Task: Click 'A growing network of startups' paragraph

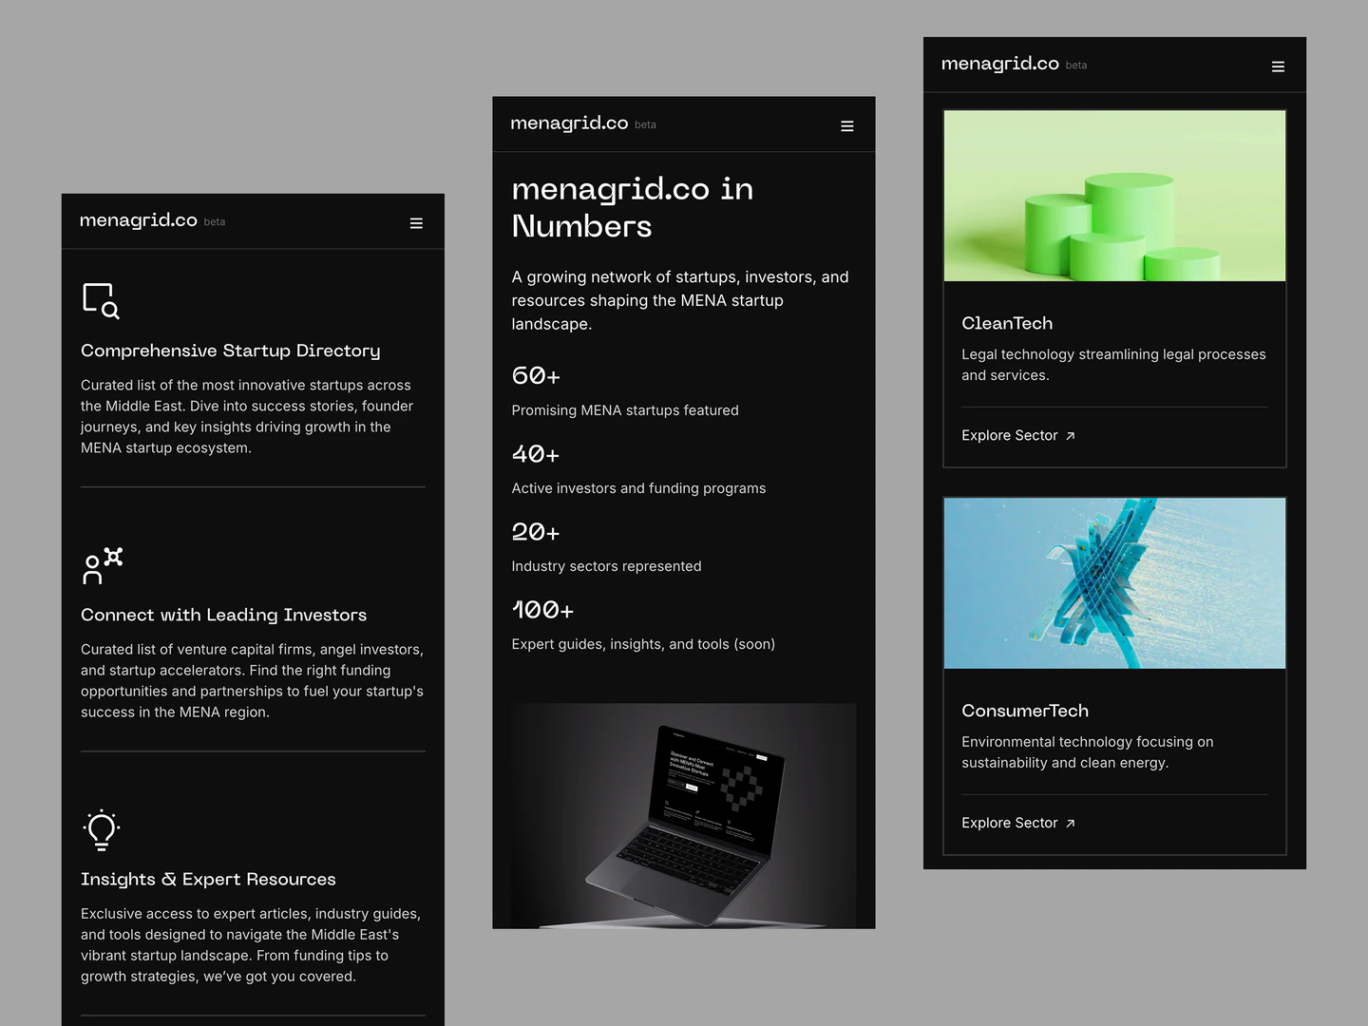Action: tap(680, 300)
